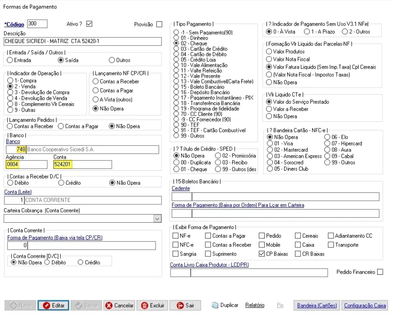393x314 pixels.
Task: Open Configuração Caixa button
Action: [x=365, y=305]
